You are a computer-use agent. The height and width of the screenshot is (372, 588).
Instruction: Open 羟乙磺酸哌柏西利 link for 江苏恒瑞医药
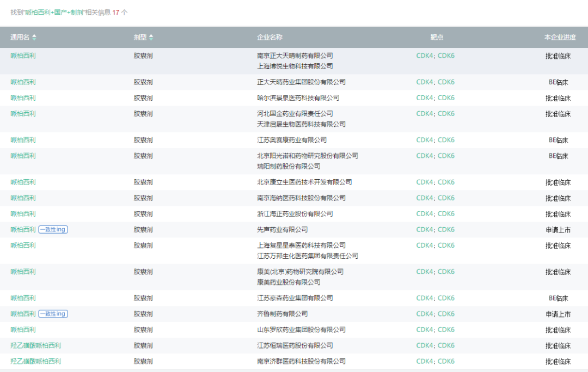[x=35, y=345]
